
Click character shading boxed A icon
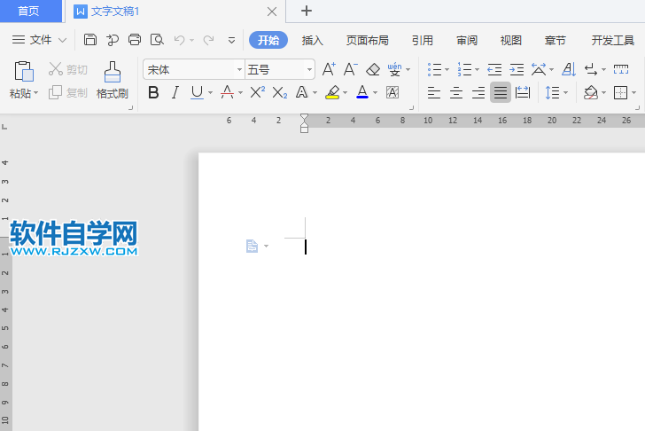(392, 92)
